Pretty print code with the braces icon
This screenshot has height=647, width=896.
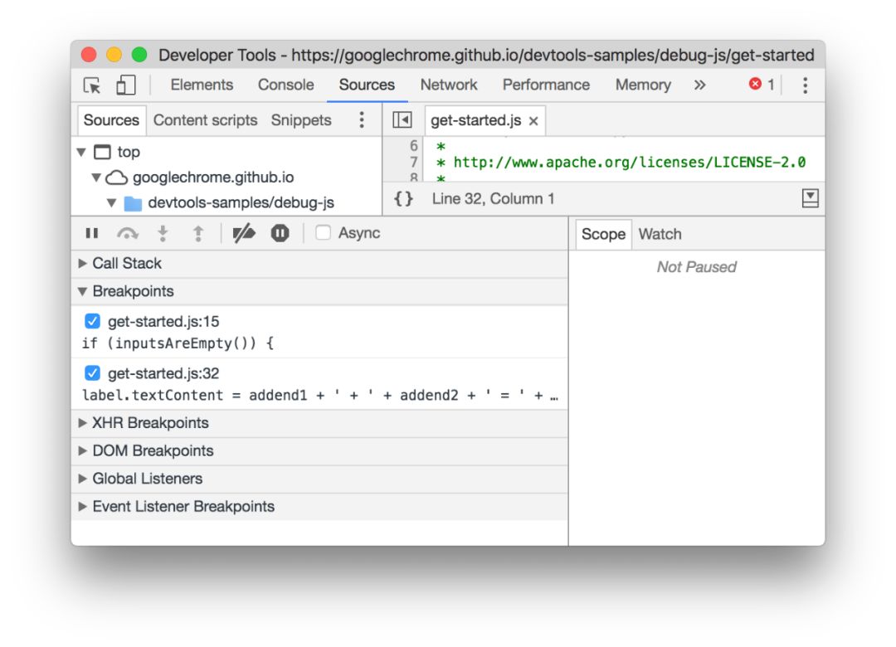point(403,199)
